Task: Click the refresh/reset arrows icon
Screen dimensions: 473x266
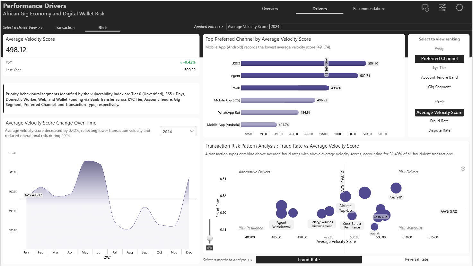Action: 460,7
